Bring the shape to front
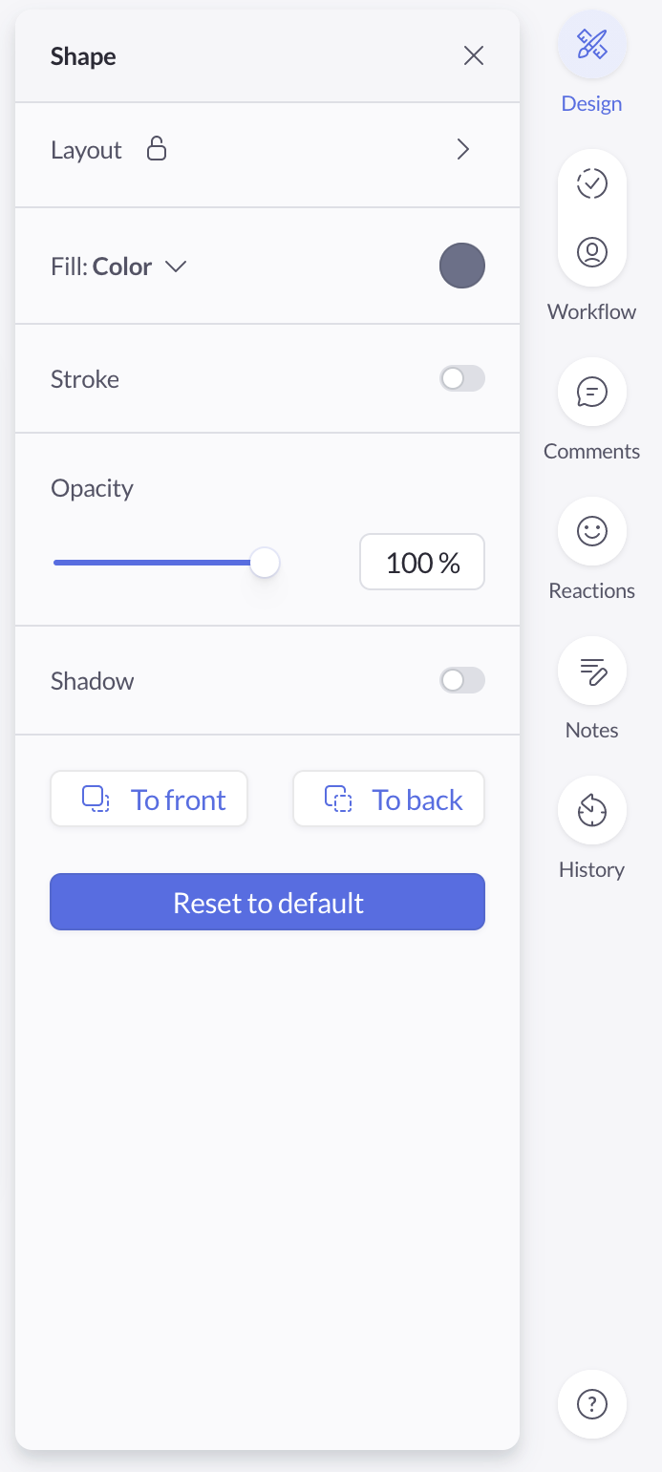Screen dimensions: 662x1472 [x=148, y=799]
